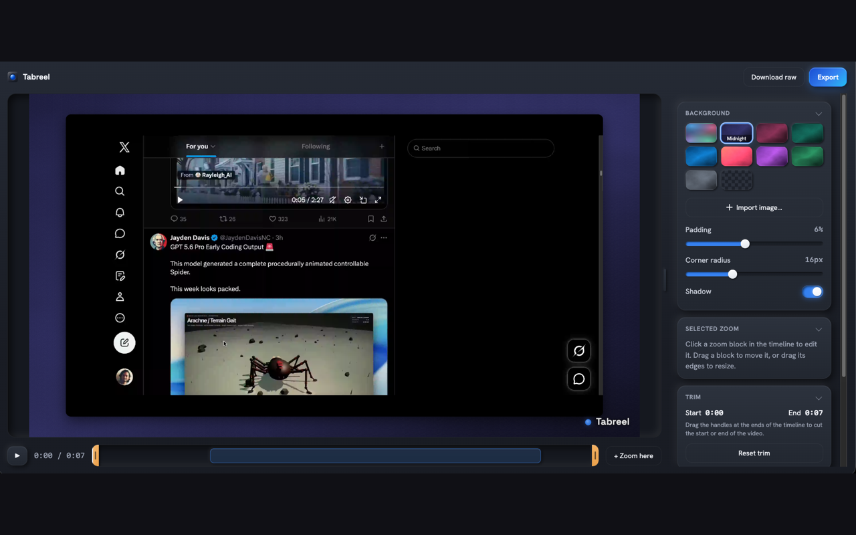Screen dimensions: 856x535
Task: Click the Download raw button
Action: click(774, 77)
